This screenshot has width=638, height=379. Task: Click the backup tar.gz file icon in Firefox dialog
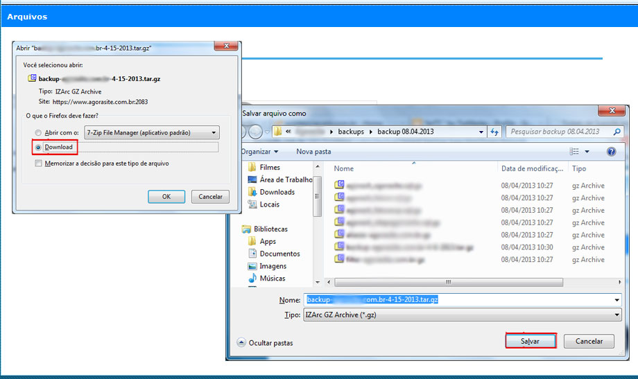(32, 78)
